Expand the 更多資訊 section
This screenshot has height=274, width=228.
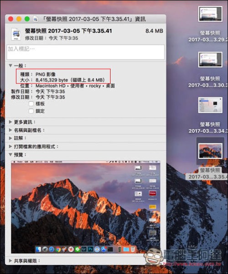pos(11,122)
